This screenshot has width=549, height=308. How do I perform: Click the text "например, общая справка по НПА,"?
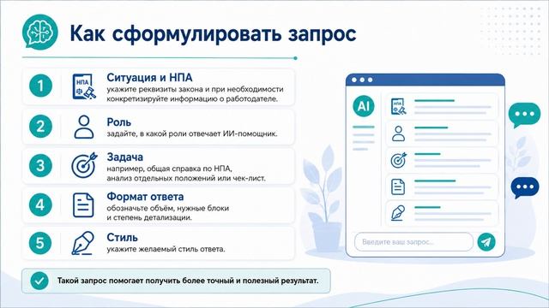[169, 169]
